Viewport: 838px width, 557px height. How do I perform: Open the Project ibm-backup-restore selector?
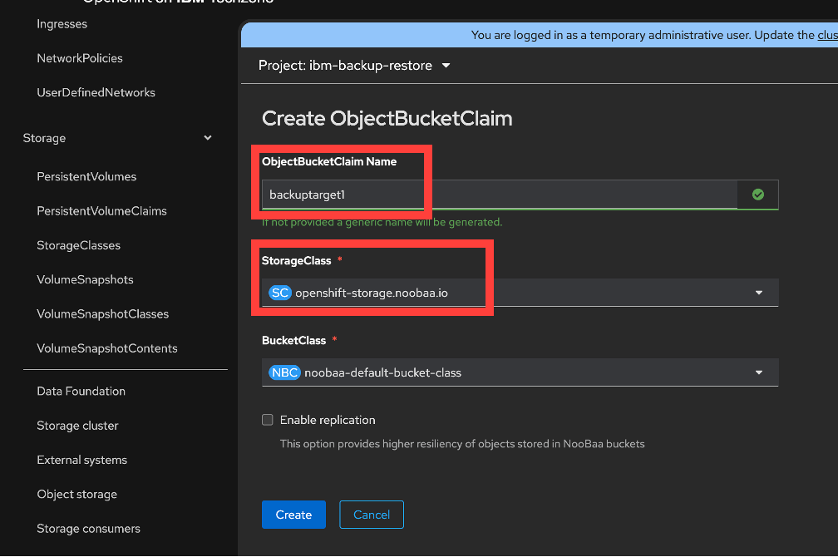pyautogui.click(x=354, y=66)
